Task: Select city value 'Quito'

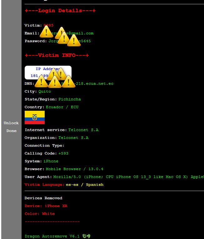Action: point(45,91)
